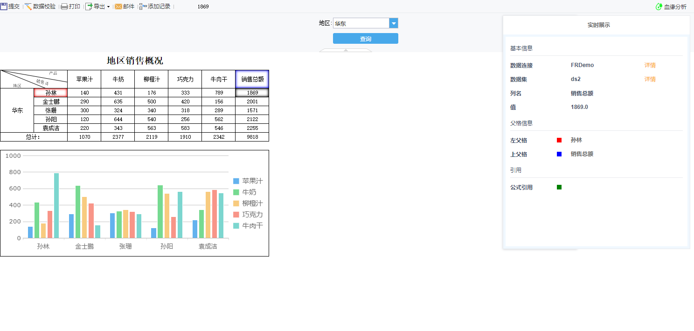Image resolution: width=694 pixels, height=331 pixels.
Task: Toggle 牛奶 legend item in chart
Action: pyautogui.click(x=245, y=192)
